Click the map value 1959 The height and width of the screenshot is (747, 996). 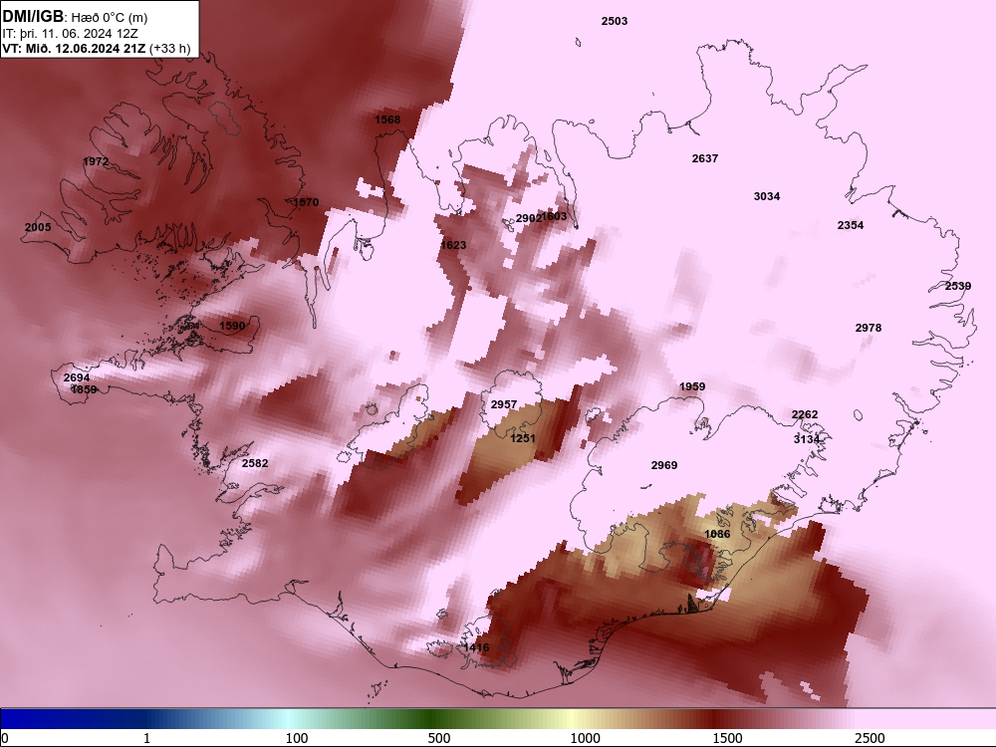(692, 386)
